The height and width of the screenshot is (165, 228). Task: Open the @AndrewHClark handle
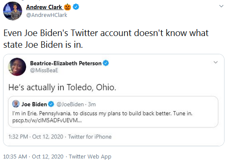coord(47,15)
